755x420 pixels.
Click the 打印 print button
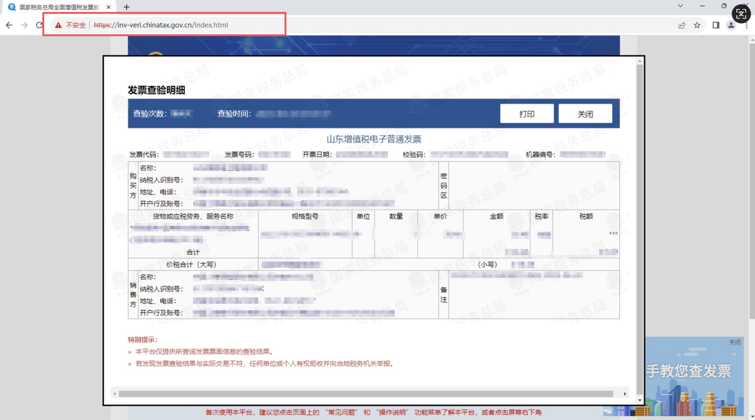click(x=527, y=114)
